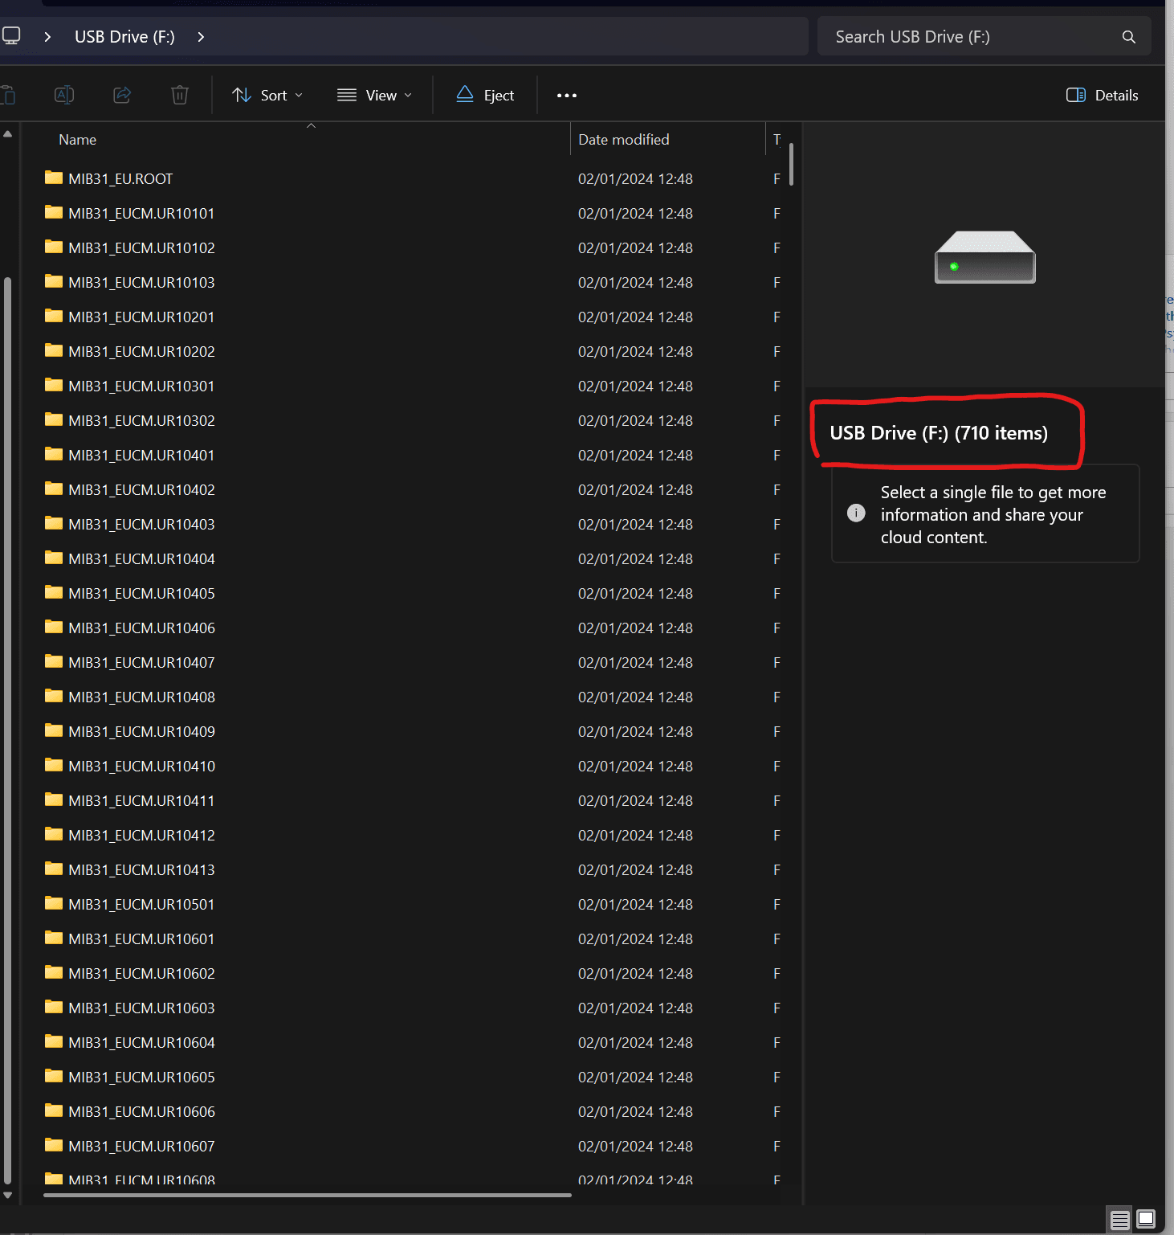Open the Sort dropdown
The width and height of the screenshot is (1174, 1235).
[267, 95]
